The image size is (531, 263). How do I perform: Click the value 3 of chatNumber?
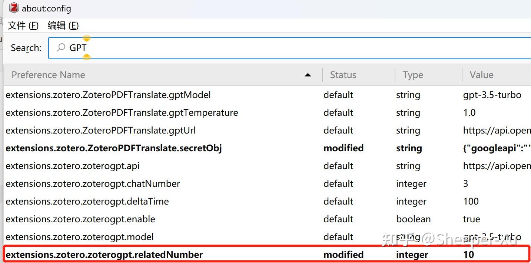tap(465, 184)
